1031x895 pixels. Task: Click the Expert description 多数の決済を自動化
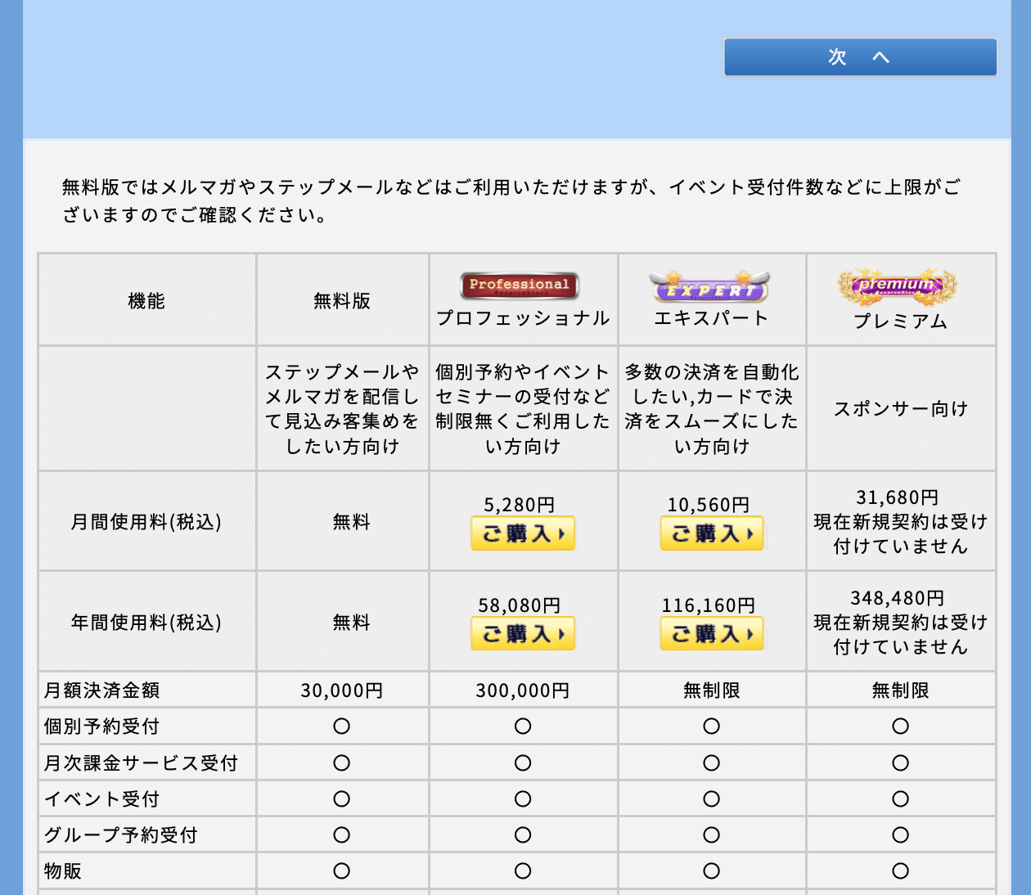tap(712, 409)
